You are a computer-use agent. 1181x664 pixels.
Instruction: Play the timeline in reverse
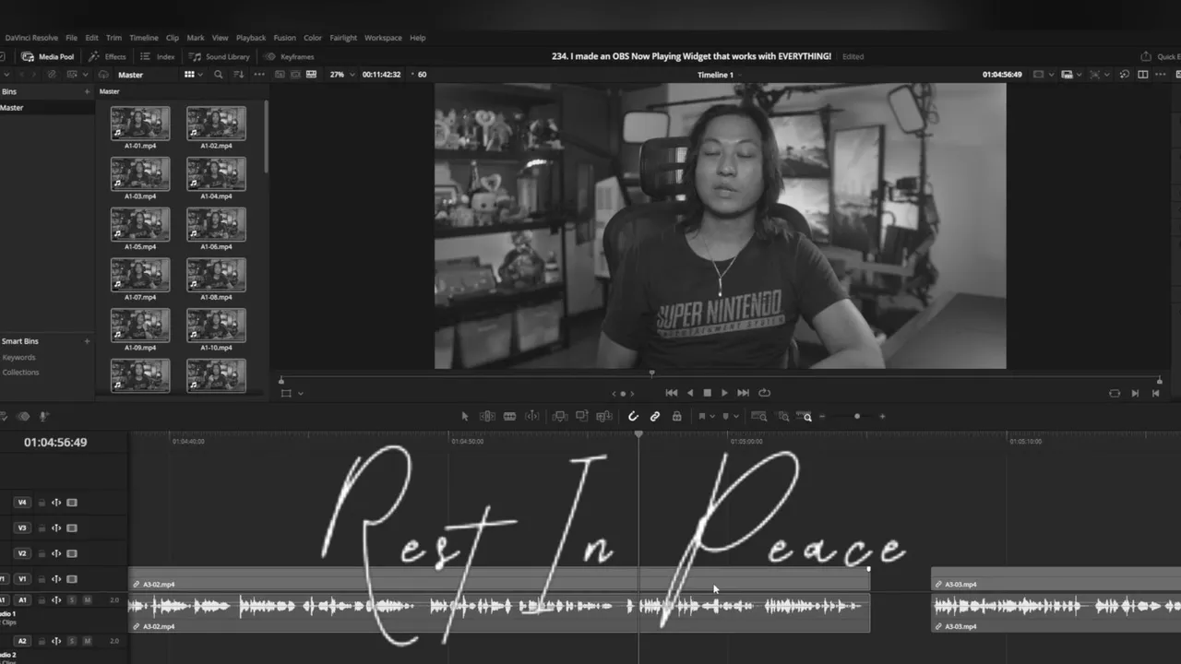point(690,393)
